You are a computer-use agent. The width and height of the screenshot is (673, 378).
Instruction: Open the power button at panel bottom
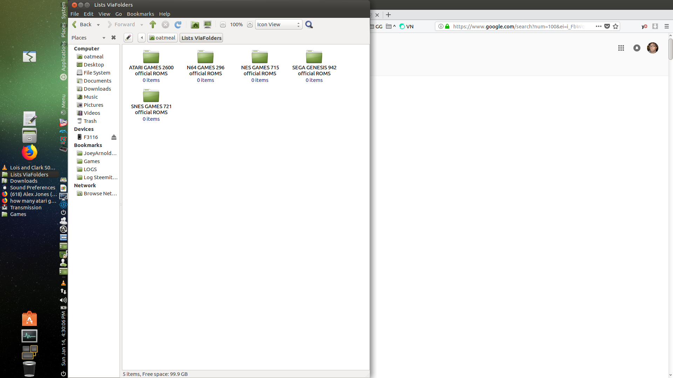point(63,373)
